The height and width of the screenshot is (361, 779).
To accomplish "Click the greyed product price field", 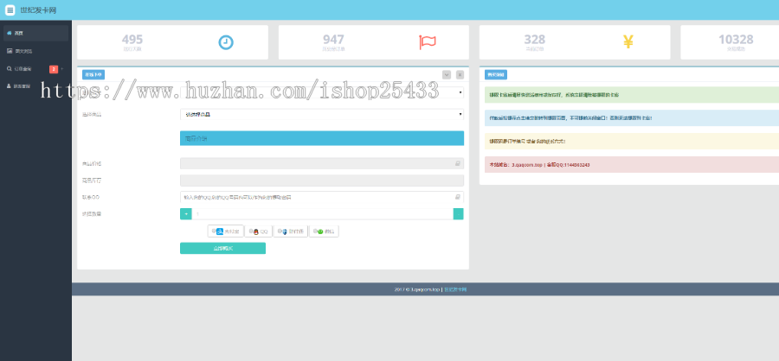I will click(322, 163).
